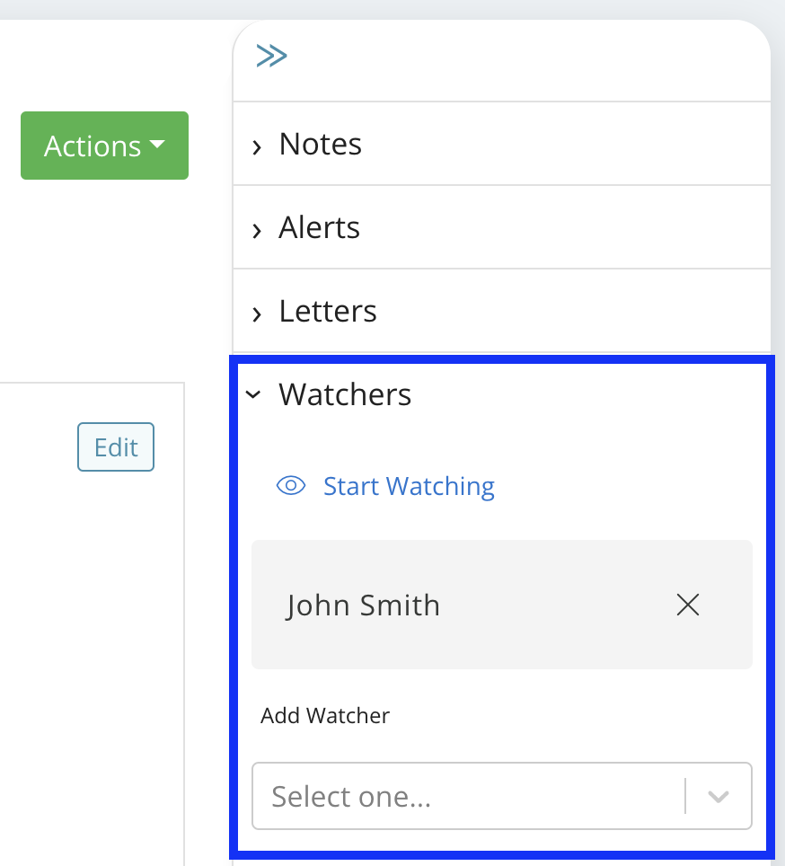Open the Select one dropdown via its chevron icon
This screenshot has height=866, width=785.
tap(719, 796)
